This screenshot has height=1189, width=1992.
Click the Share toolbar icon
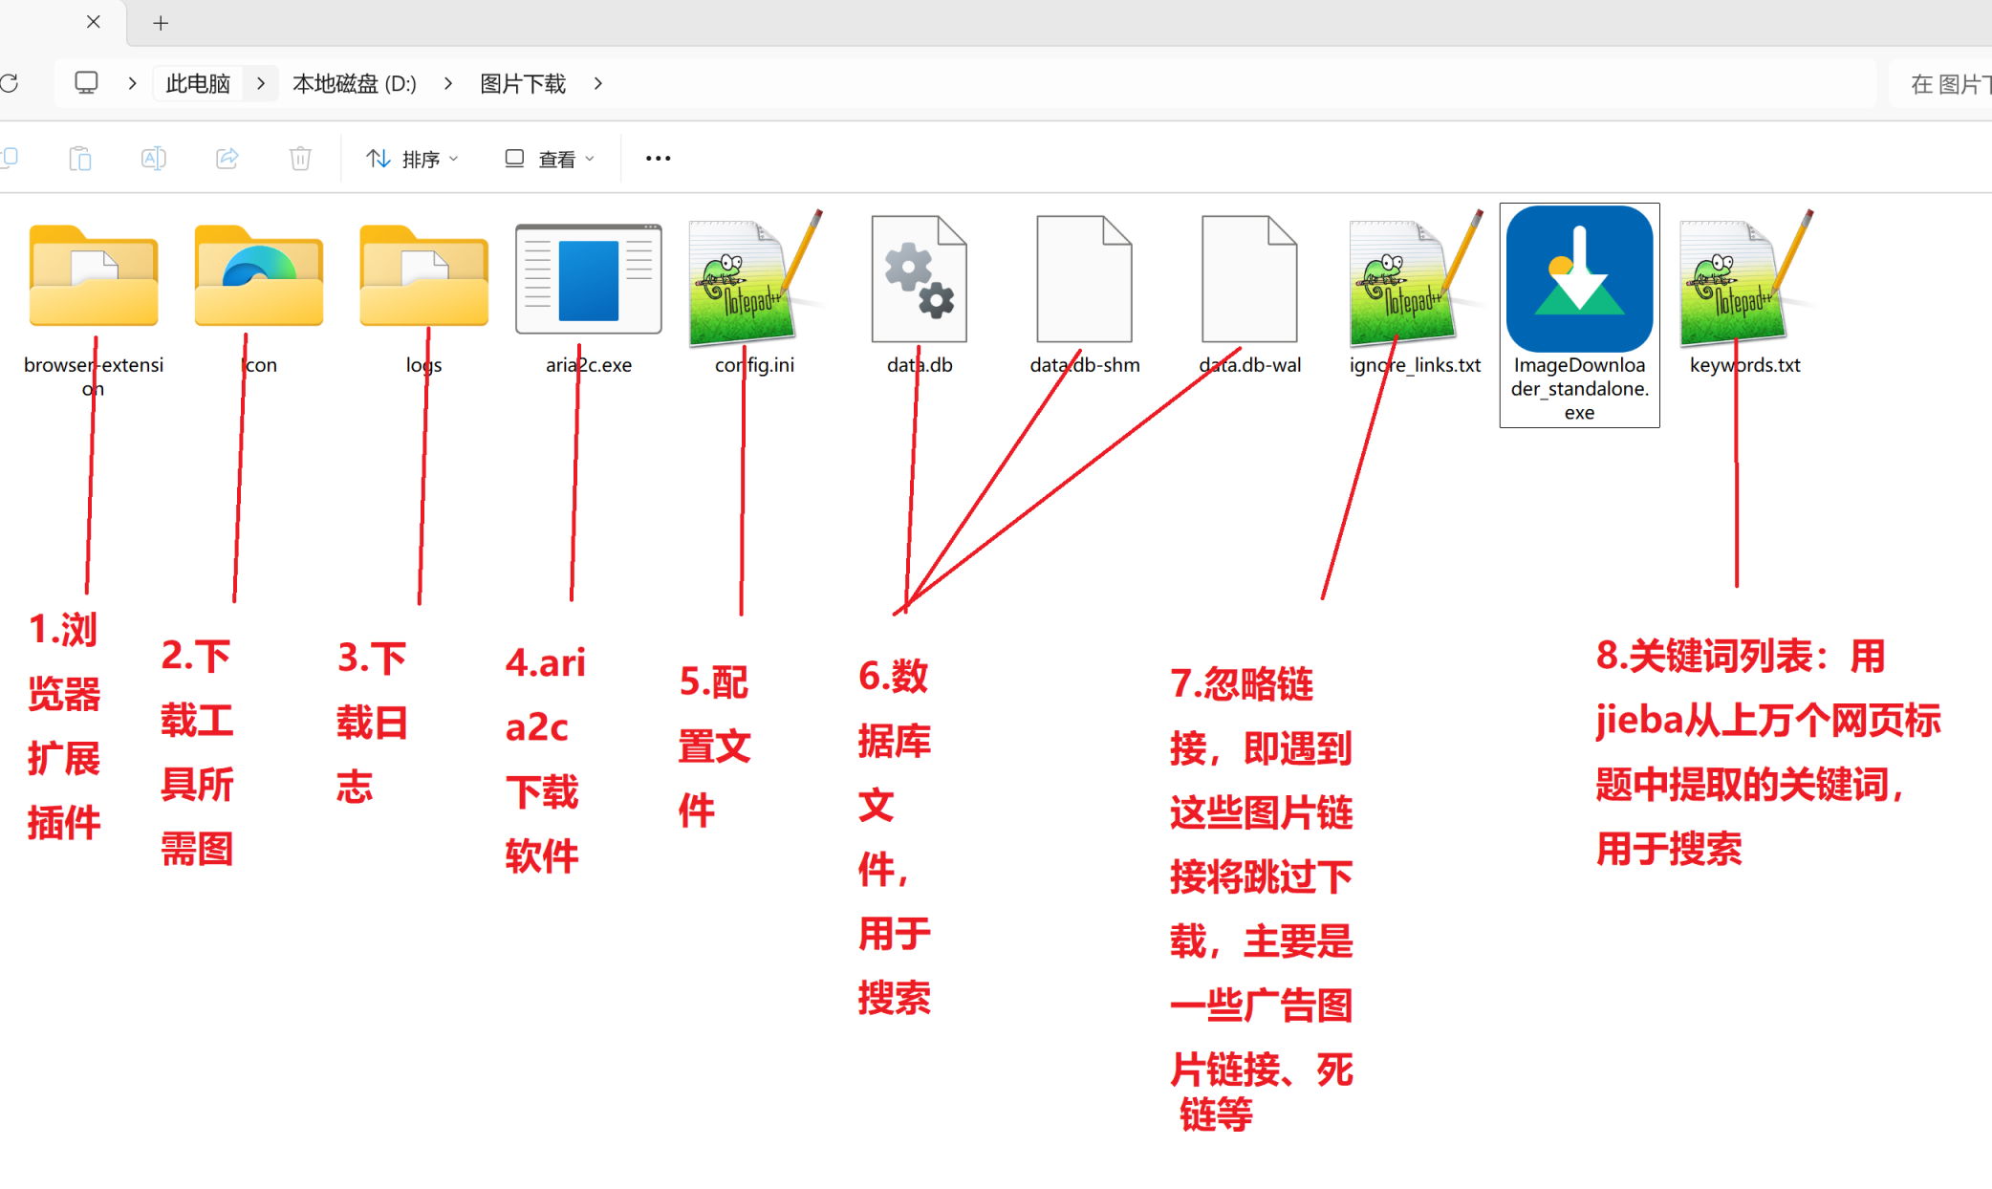point(227,159)
